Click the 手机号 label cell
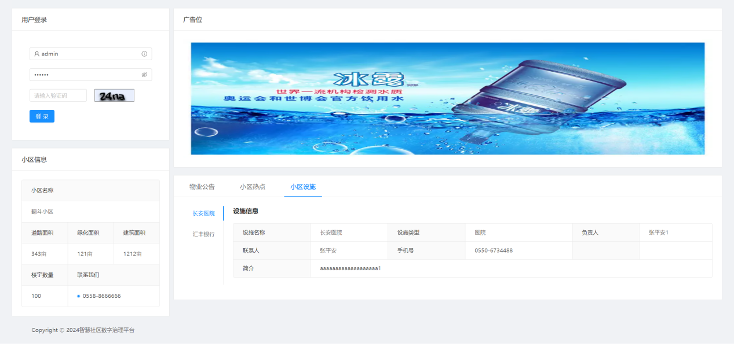Screen dimensions: 734x358 426,250
